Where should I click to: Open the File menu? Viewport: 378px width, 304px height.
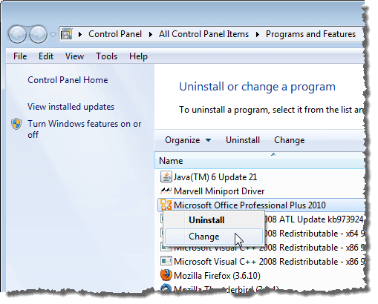coord(20,56)
